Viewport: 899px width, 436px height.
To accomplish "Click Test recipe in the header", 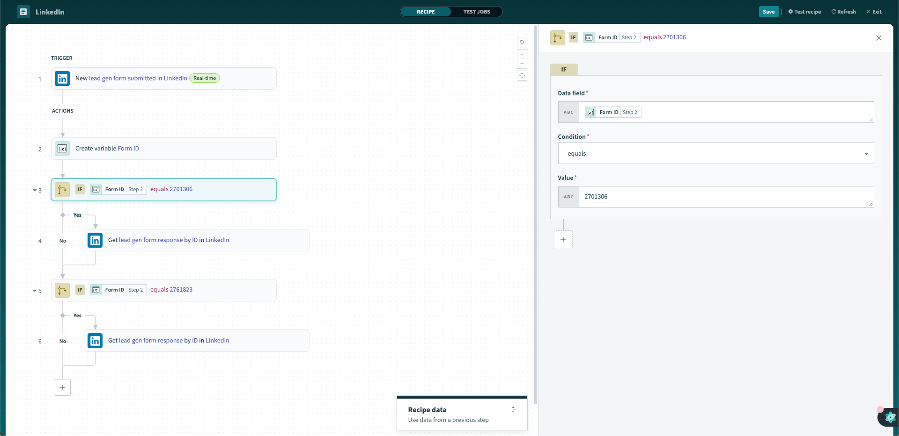I will pyautogui.click(x=804, y=12).
